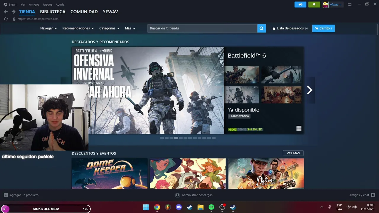Click the OBS icon with red dot
The height and width of the screenshot is (213, 379).
tap(222, 207)
